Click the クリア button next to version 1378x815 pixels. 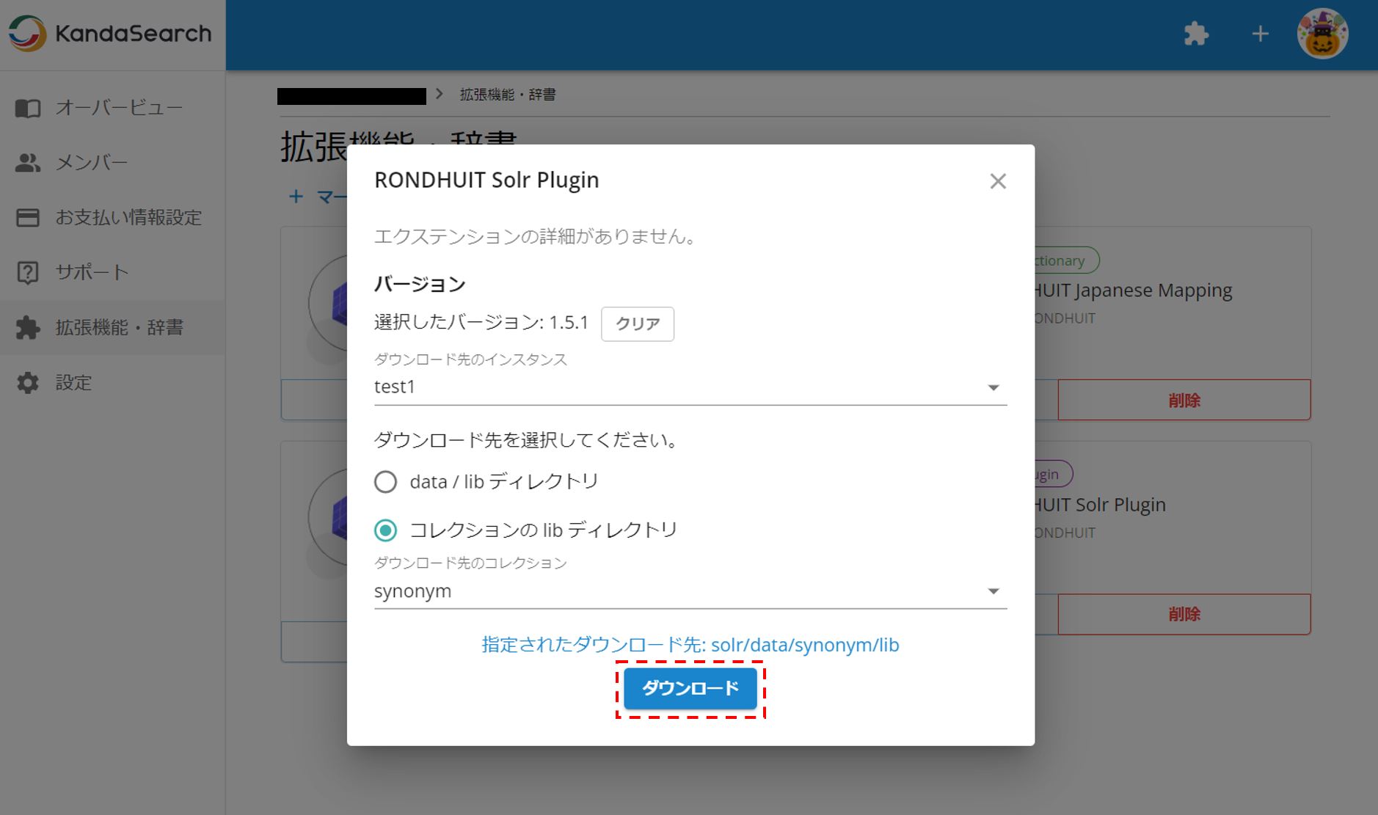click(637, 324)
